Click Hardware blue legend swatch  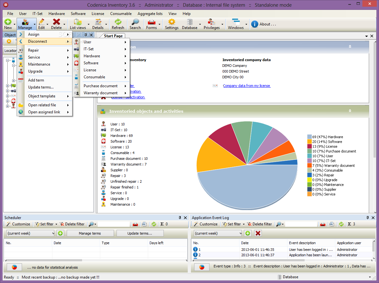pyautogui.click(x=309, y=137)
